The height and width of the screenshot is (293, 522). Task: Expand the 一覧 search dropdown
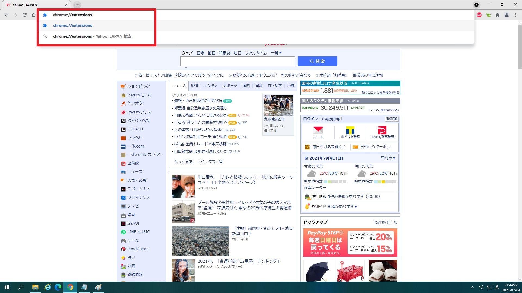click(x=276, y=53)
